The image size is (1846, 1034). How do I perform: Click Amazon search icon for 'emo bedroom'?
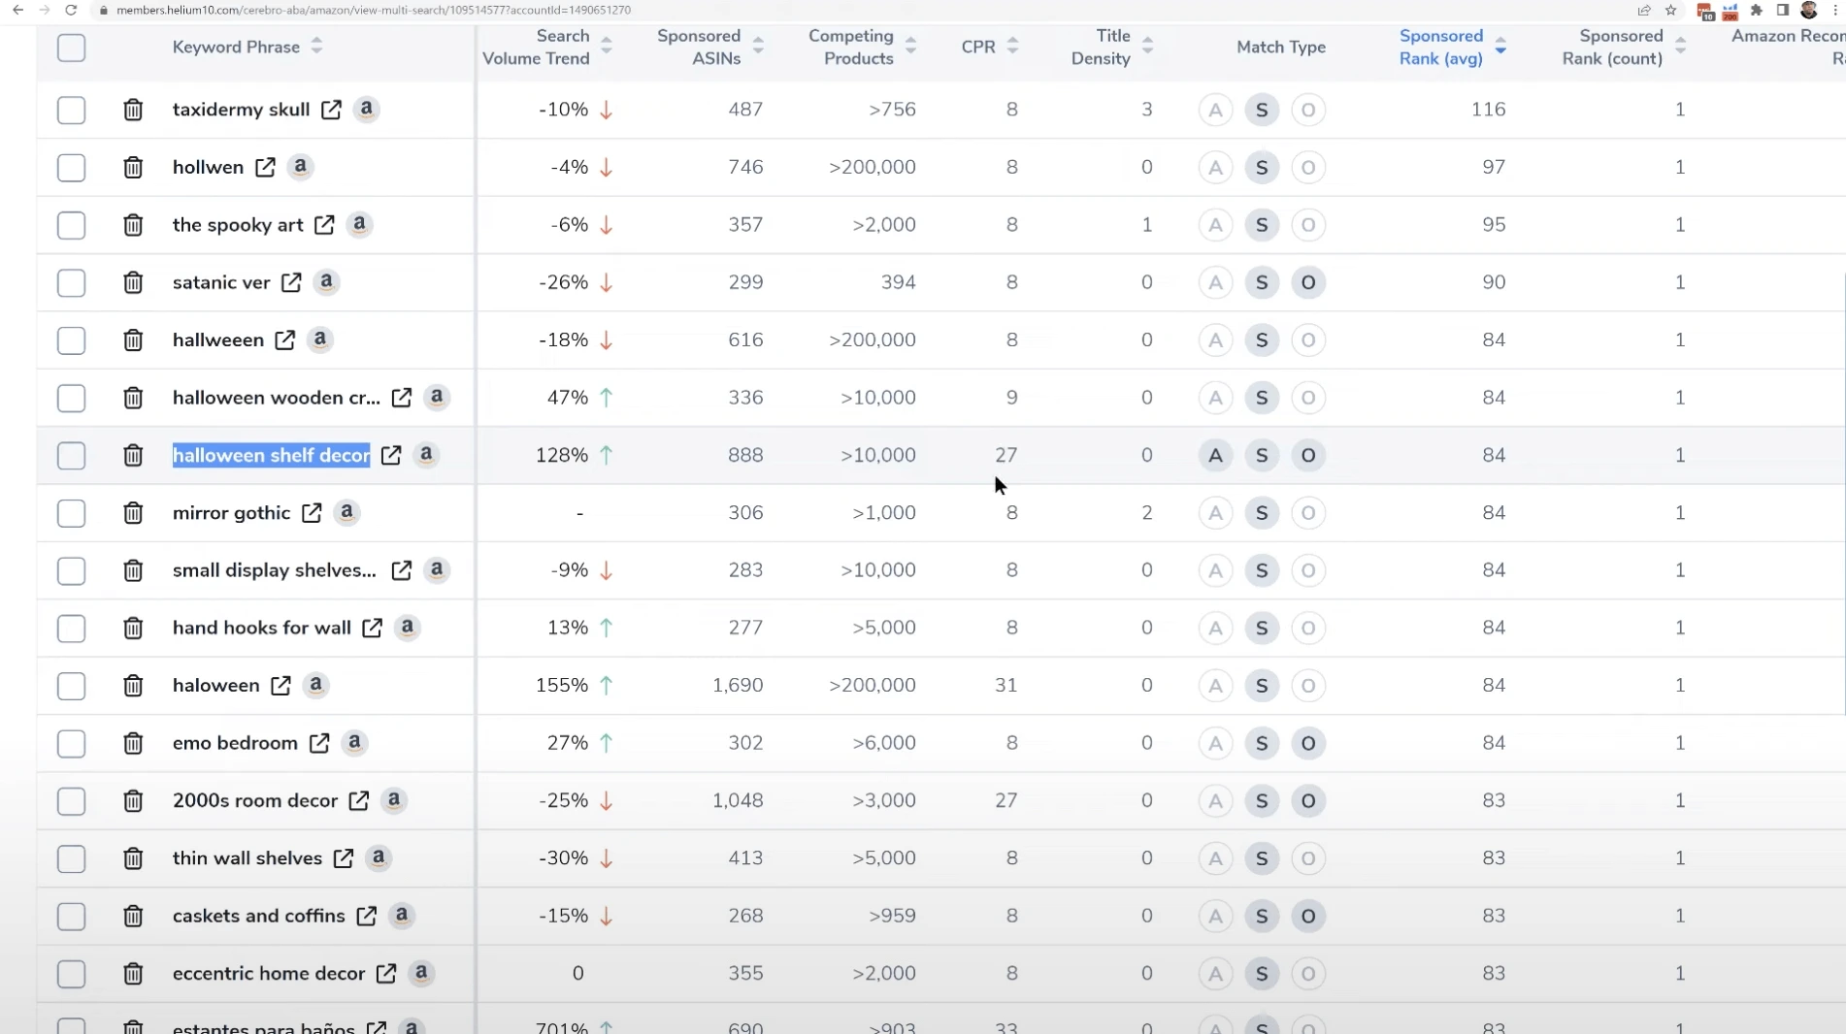tap(354, 743)
